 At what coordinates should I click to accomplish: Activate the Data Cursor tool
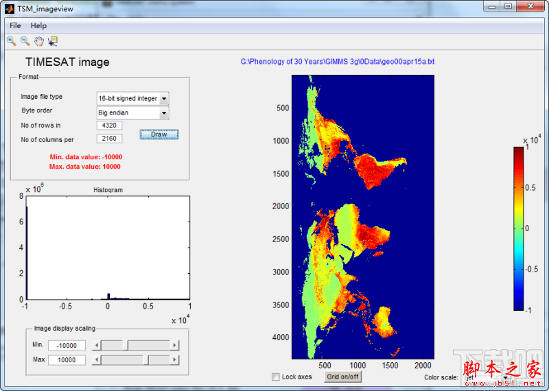coord(53,41)
